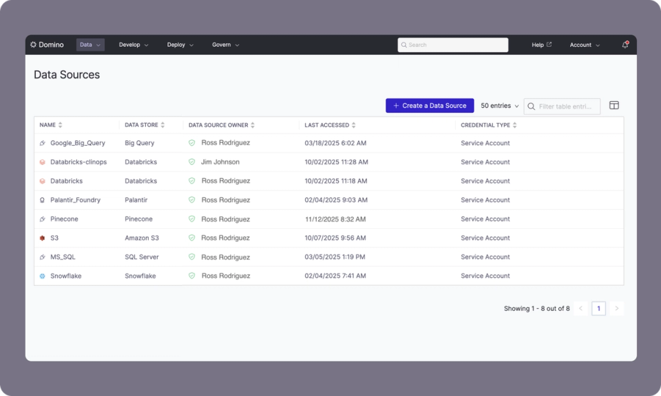Go to the next page arrow

pos(617,309)
